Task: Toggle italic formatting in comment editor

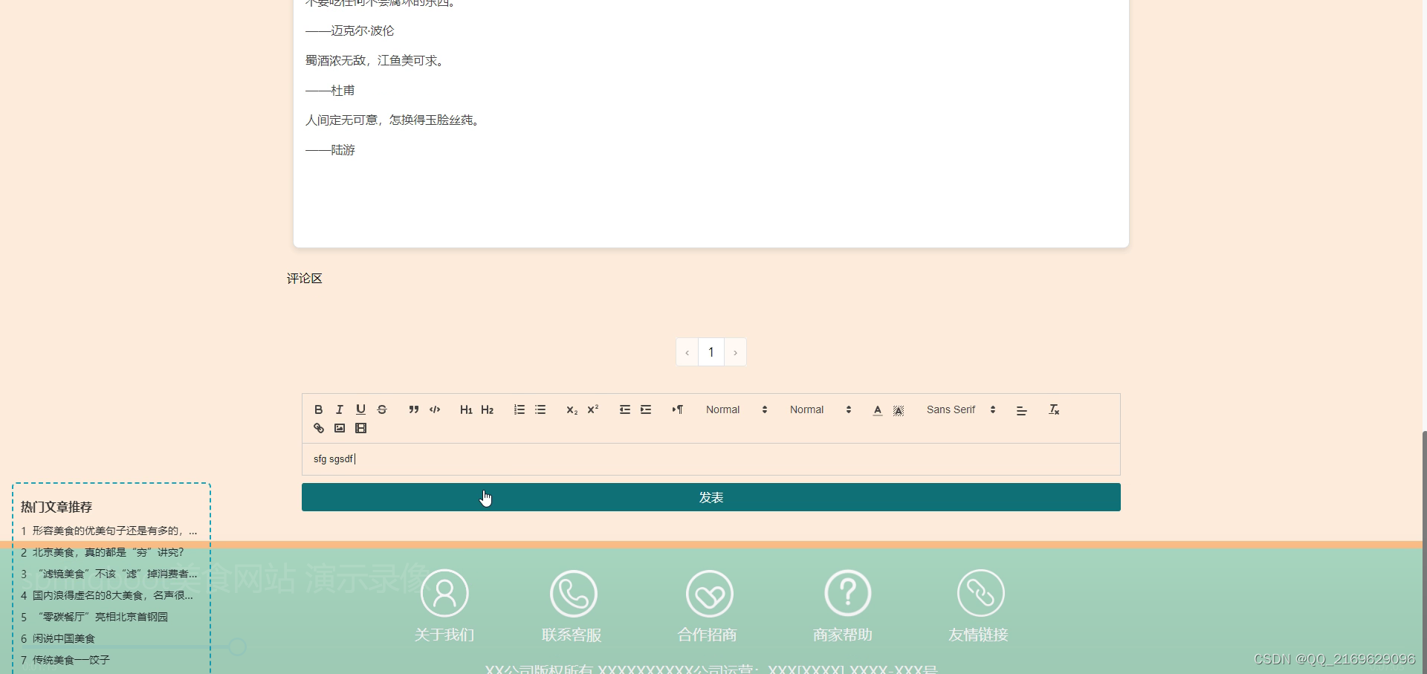Action: click(340, 409)
